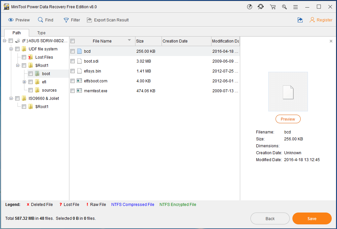The width and height of the screenshot is (337, 229).
Task: Open the Find tool
Action: (x=46, y=20)
